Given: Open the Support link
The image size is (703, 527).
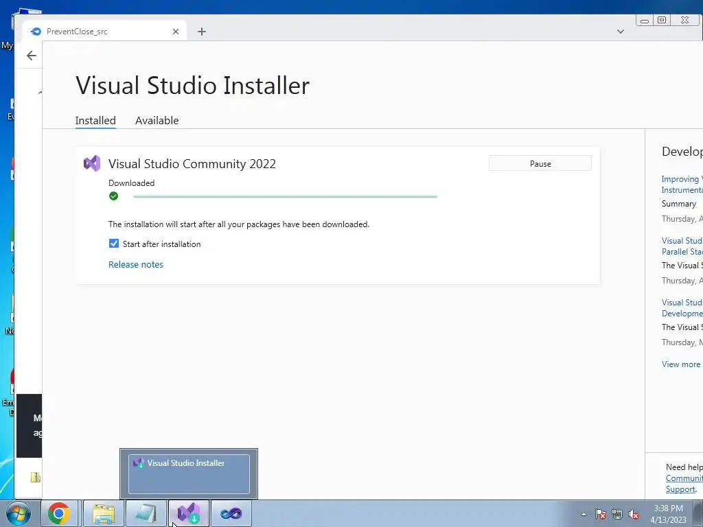Looking at the screenshot, I should 680,489.
